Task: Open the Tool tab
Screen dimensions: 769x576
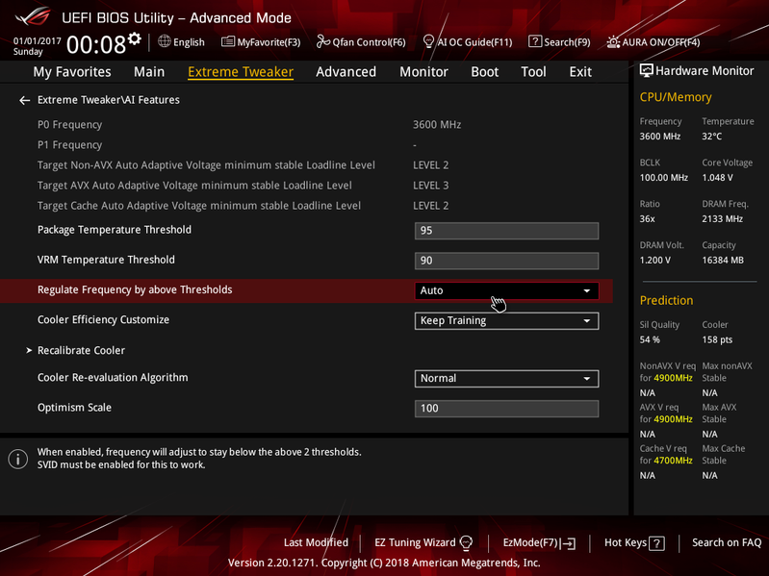Action: tap(533, 72)
